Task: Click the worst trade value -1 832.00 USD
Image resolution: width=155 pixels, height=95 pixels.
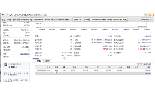Action: pyautogui.click(x=67, y=56)
